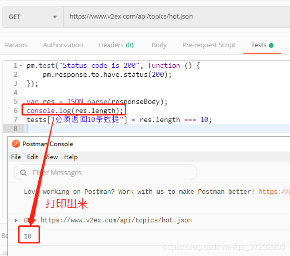Click the var res = JSON.parse line
The height and width of the screenshot is (256, 290).
pyautogui.click(x=97, y=101)
